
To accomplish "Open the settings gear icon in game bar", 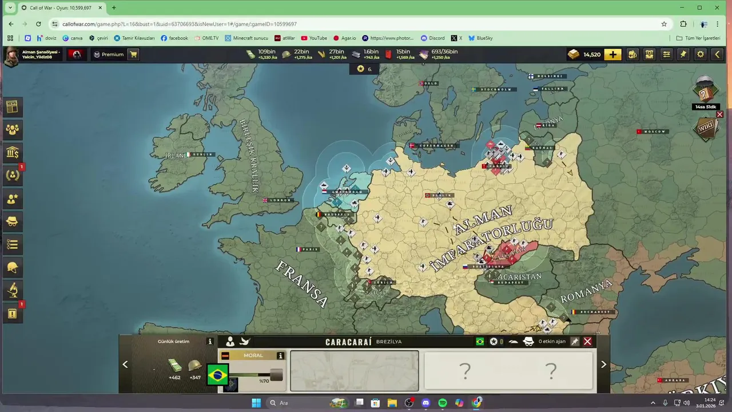I will pyautogui.click(x=701, y=54).
